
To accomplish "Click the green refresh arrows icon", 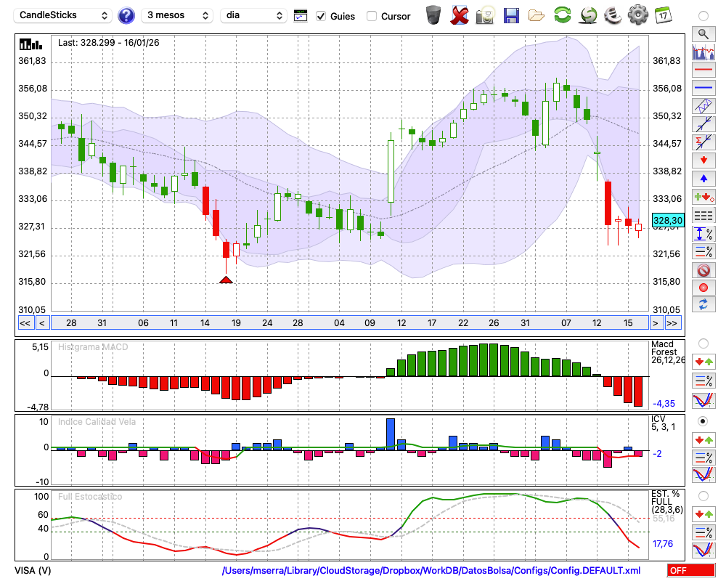I will (x=562, y=15).
